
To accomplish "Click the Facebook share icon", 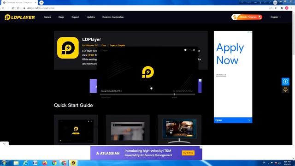I will coord(285,82).
